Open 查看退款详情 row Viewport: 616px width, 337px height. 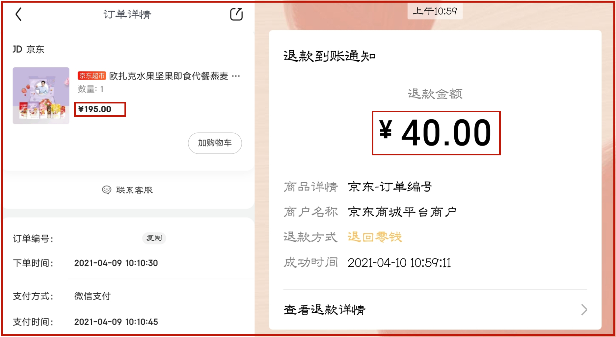[435, 310]
